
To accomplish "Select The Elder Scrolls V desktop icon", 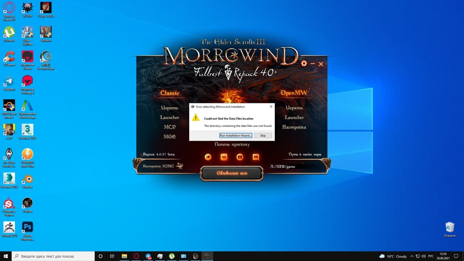I will pyautogui.click(x=9, y=158).
